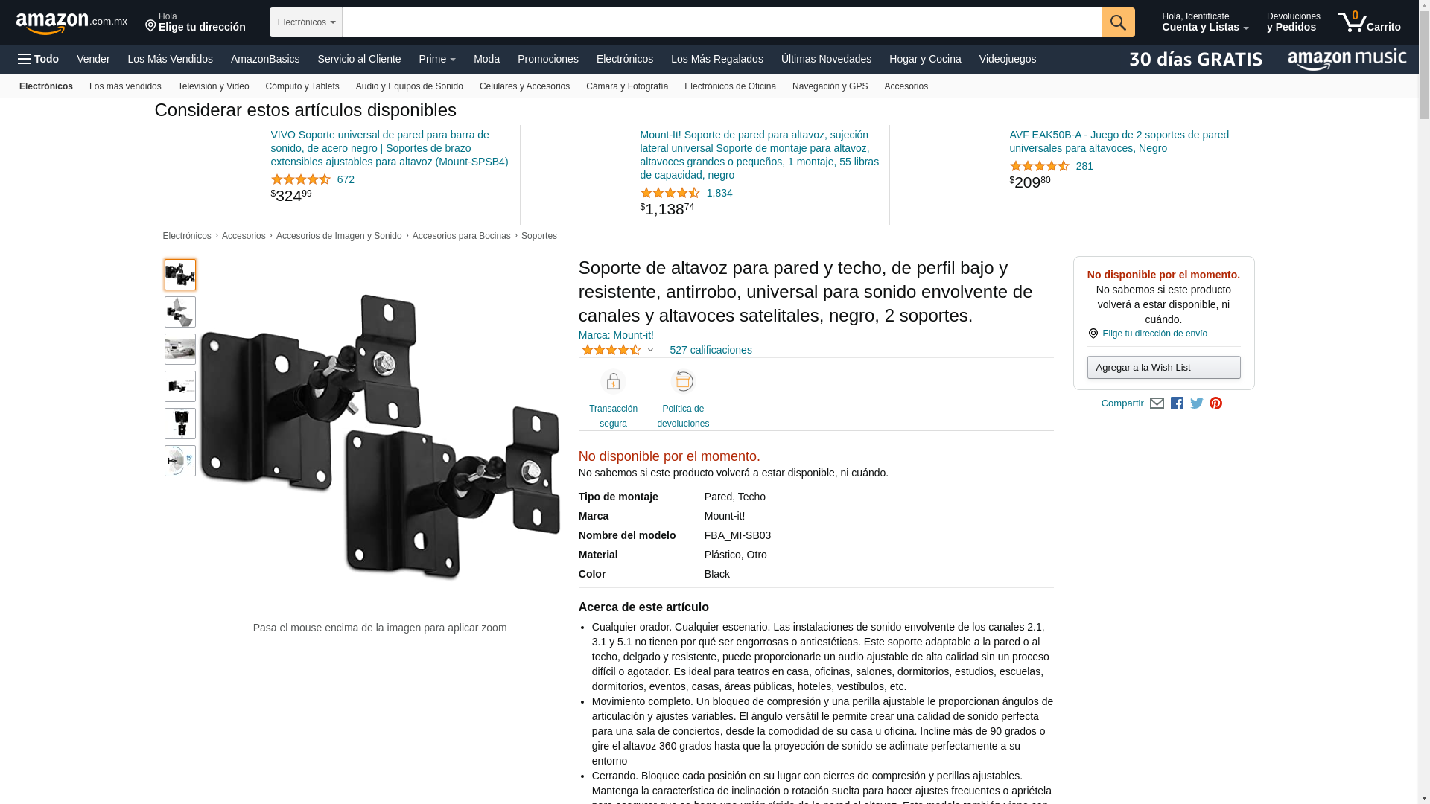Expand the star rating breakdown chevron
This screenshot has height=804, width=1430.
tap(650, 350)
